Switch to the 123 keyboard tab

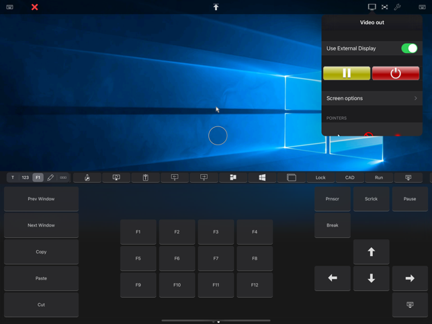26,177
